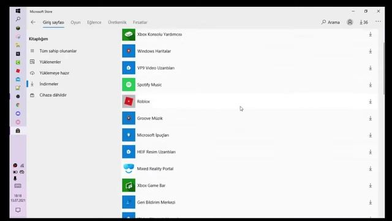This screenshot has width=392, height=221.
Task: Click the Spotify Music app name text
Action: point(149,85)
